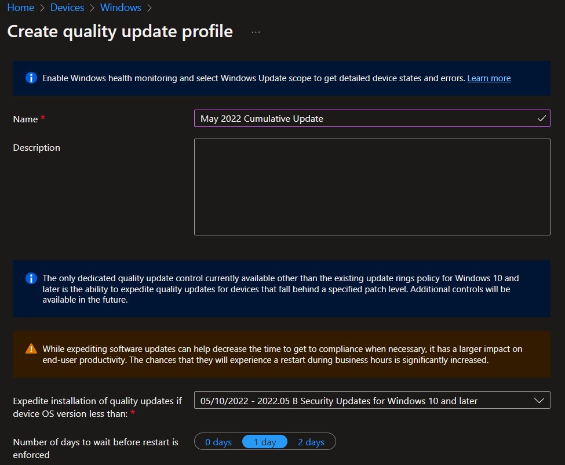Click the validation checkmark in Name field

(541, 119)
